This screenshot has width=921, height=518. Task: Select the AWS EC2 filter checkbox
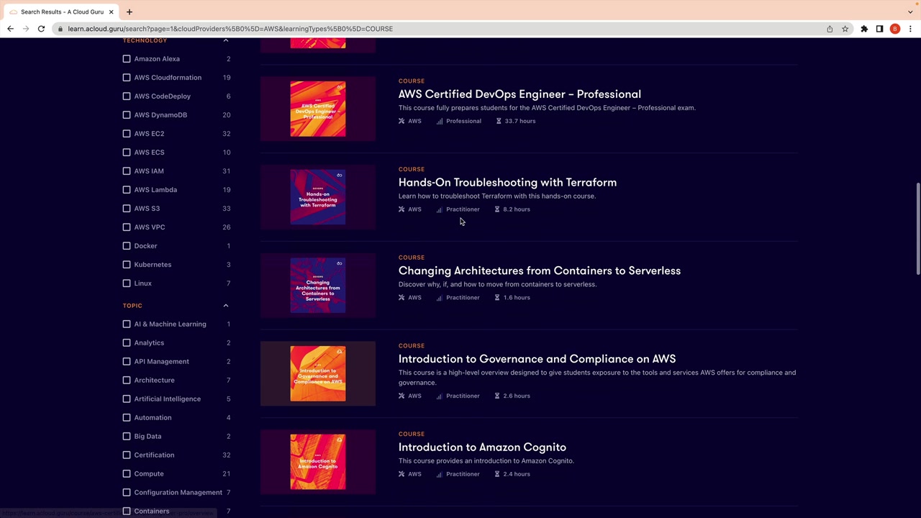(x=127, y=134)
